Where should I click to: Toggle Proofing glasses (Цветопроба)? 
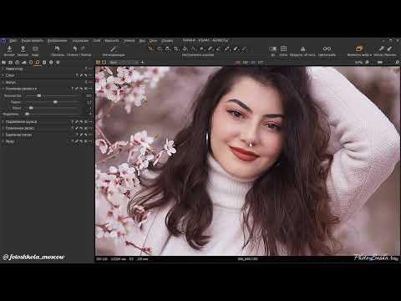click(x=327, y=48)
